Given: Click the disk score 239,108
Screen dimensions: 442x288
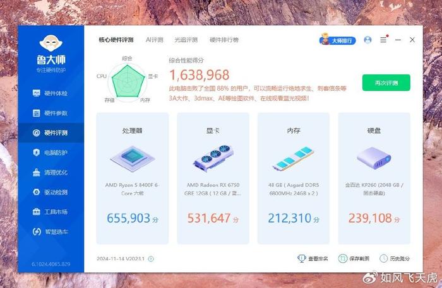Looking at the screenshot, I should (370, 218).
